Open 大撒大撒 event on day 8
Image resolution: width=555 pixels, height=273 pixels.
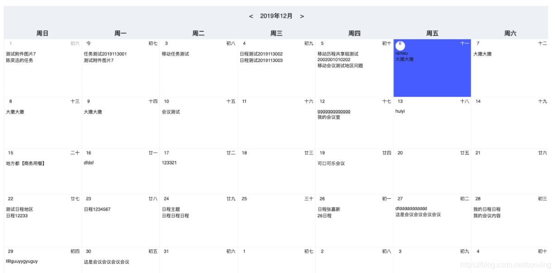coord(15,112)
